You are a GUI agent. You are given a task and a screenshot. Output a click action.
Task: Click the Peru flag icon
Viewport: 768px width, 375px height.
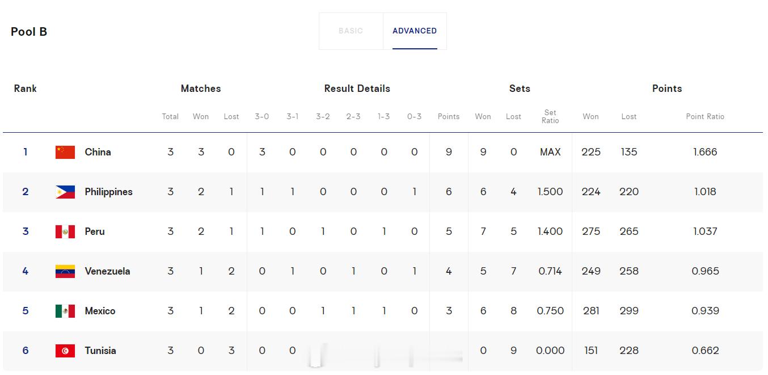[65, 231]
